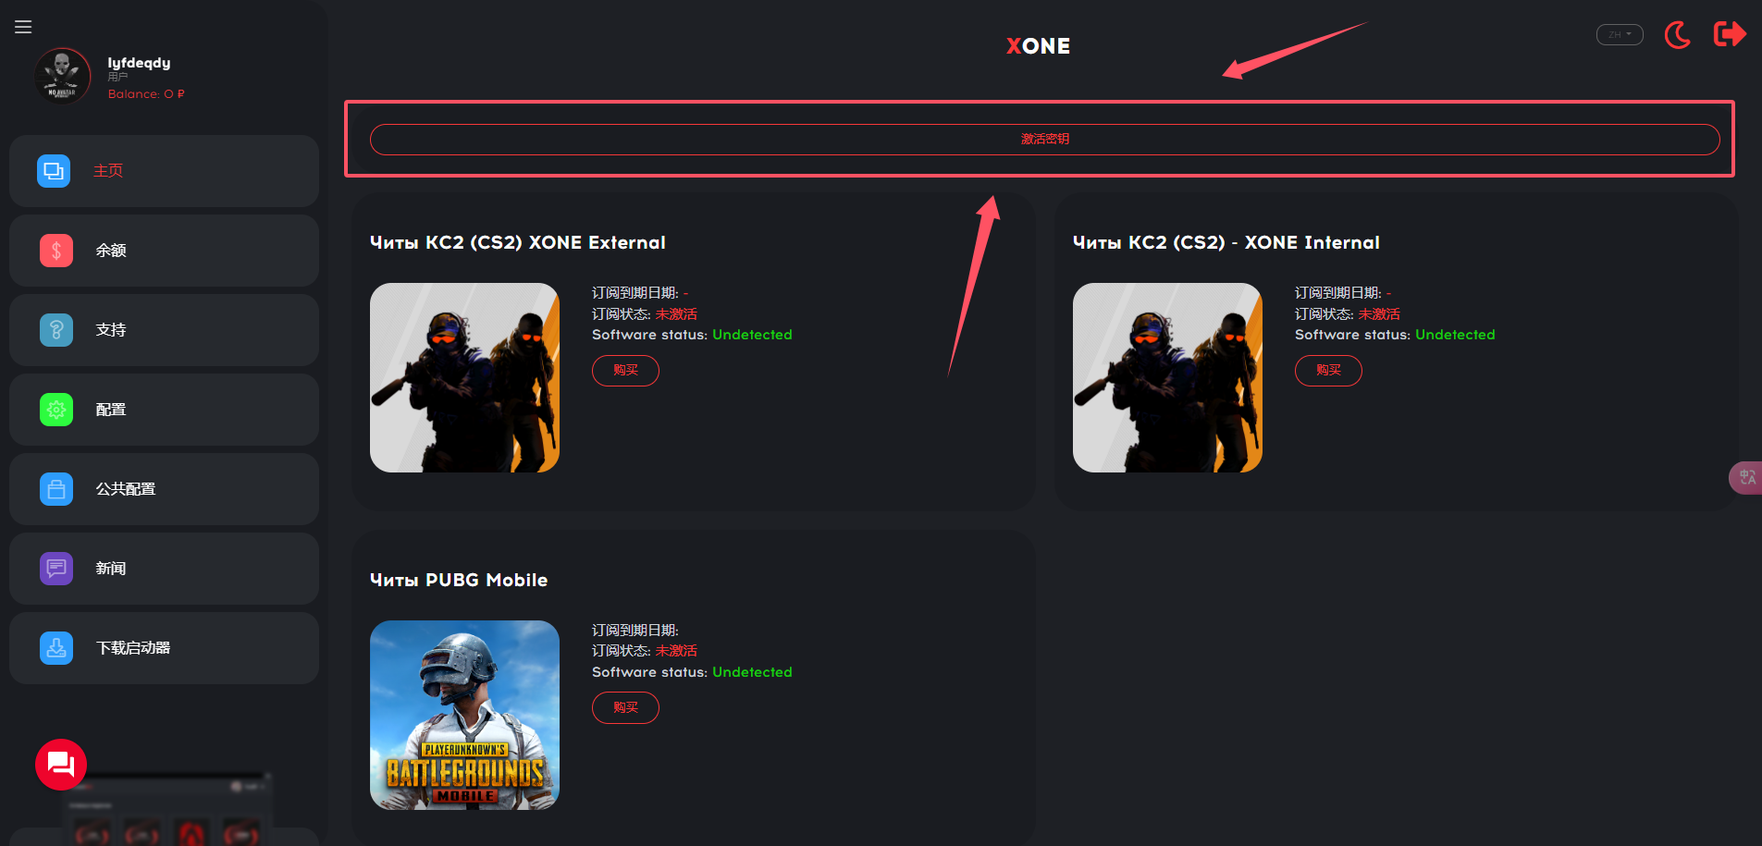Toggle dark mode moon icon
1762x846 pixels.
click(x=1677, y=35)
